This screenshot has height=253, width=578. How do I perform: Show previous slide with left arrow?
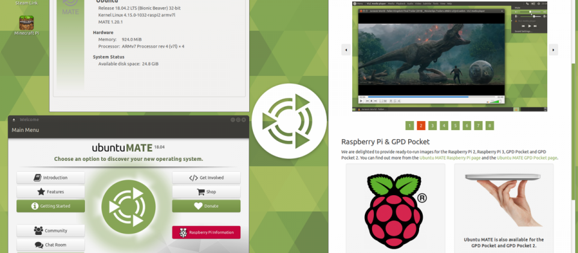coord(346,50)
